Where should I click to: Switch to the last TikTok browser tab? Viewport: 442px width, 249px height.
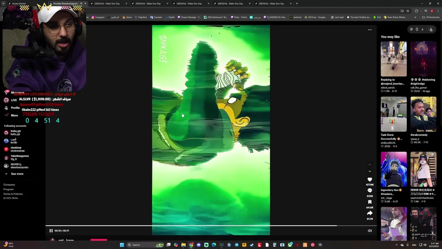271,3
